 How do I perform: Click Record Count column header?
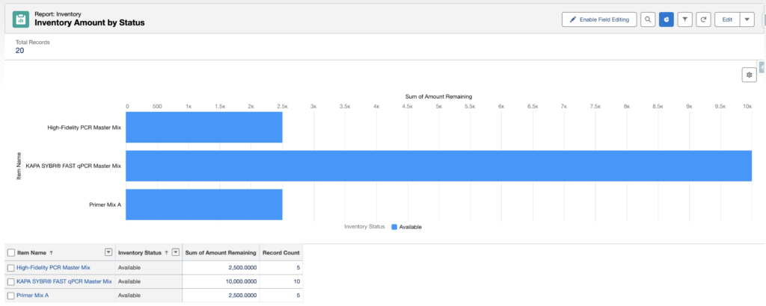281,253
